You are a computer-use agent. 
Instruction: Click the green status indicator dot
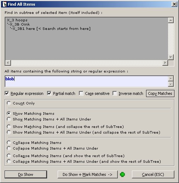point(122,174)
